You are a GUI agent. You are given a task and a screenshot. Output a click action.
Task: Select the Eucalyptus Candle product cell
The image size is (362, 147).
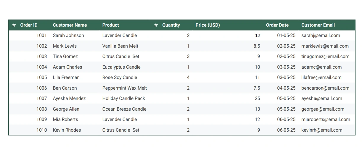(x=121, y=67)
